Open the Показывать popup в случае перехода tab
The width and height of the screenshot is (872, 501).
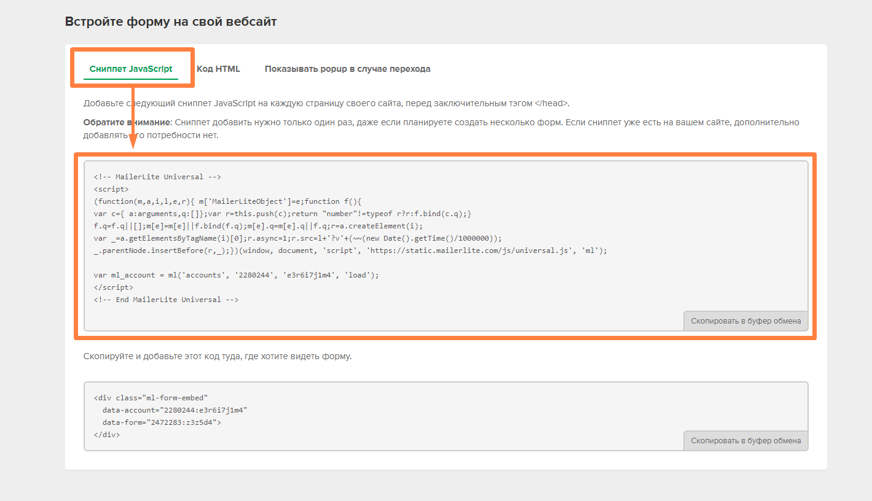click(347, 69)
